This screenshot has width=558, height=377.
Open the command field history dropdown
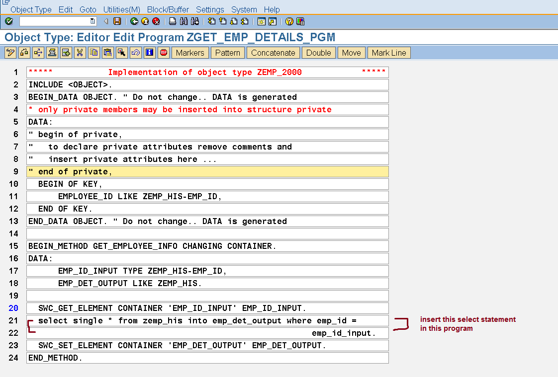(x=93, y=21)
